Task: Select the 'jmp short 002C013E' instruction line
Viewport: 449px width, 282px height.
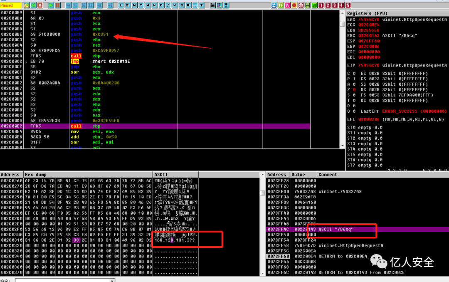Action: 155,61
